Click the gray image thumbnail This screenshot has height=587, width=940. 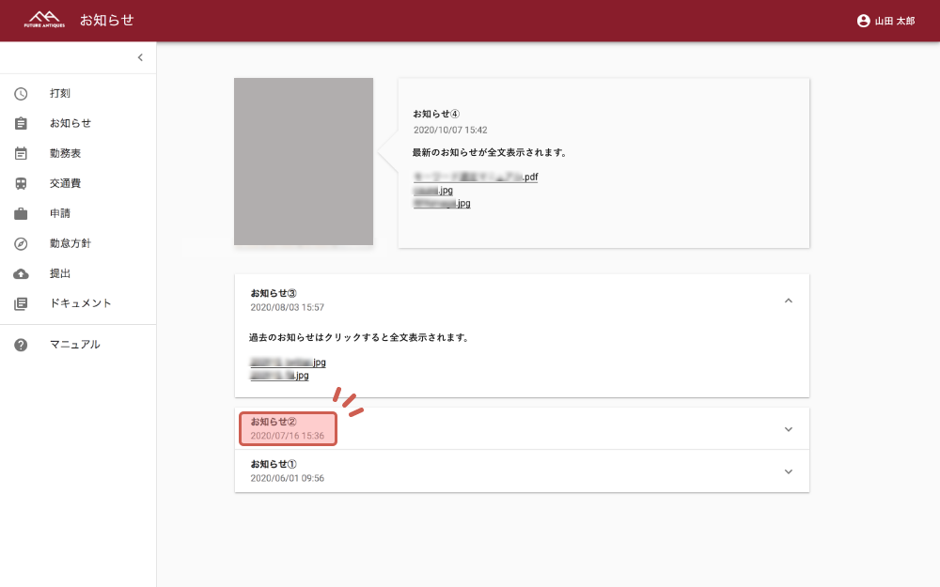pos(304,162)
